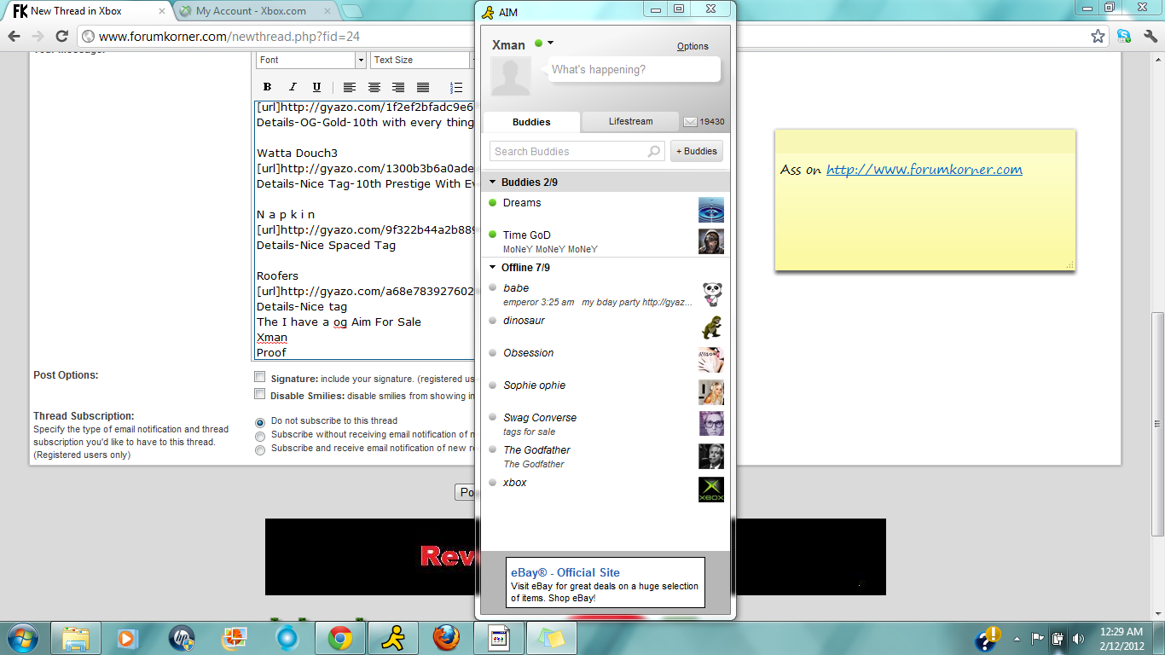
Task: Click the Dreams buddy avatar
Action: [711, 209]
